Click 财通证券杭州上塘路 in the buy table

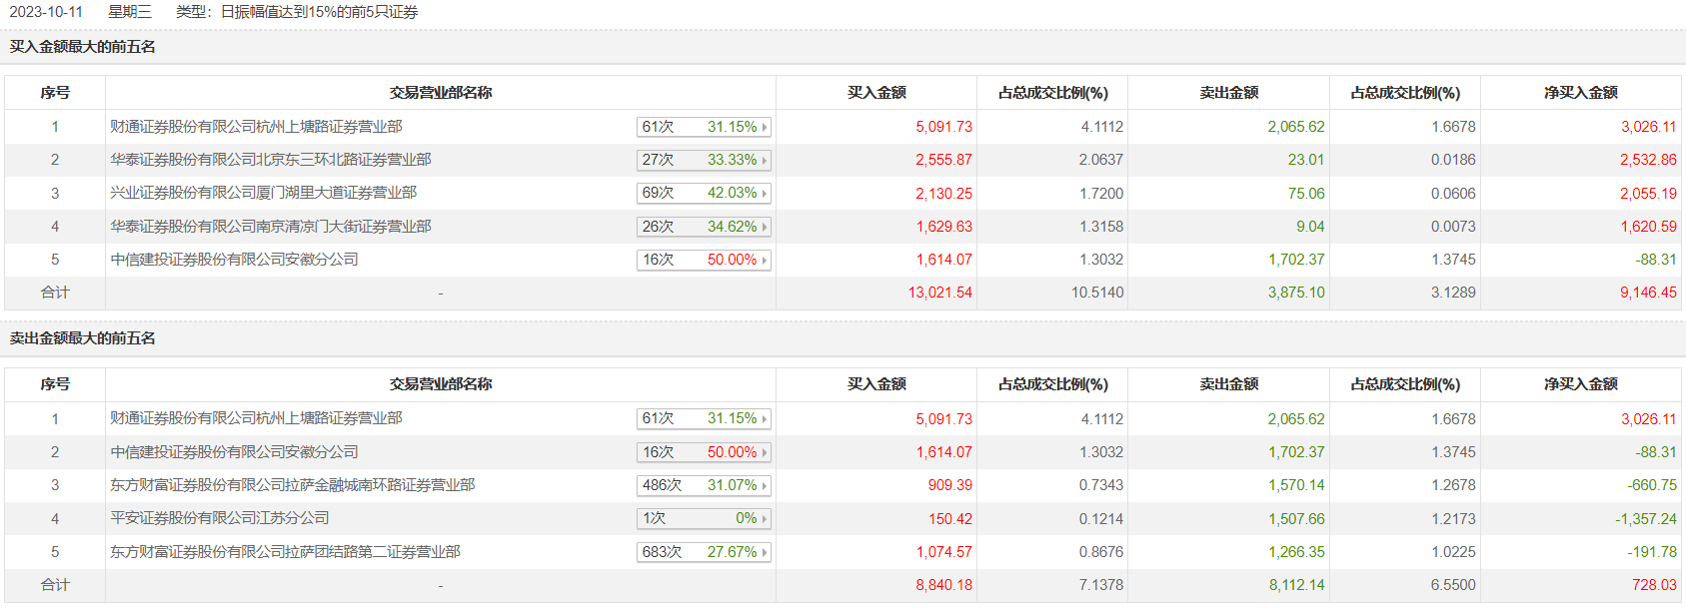click(257, 127)
